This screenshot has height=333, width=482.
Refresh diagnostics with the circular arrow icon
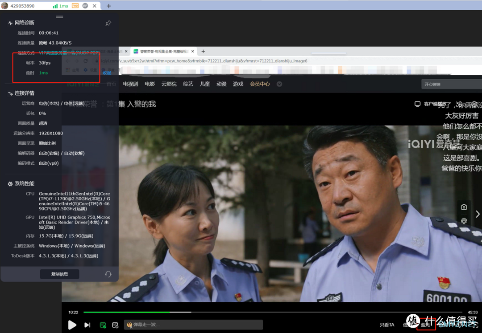[x=108, y=274]
